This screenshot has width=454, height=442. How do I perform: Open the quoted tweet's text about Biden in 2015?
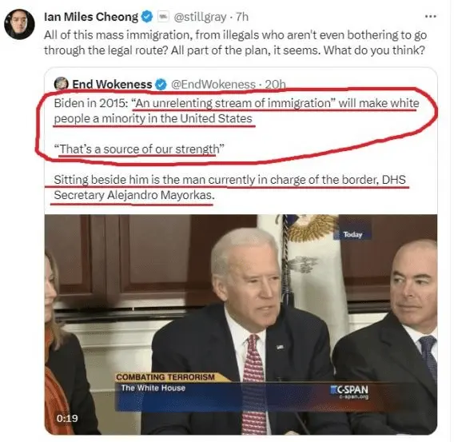237,126
